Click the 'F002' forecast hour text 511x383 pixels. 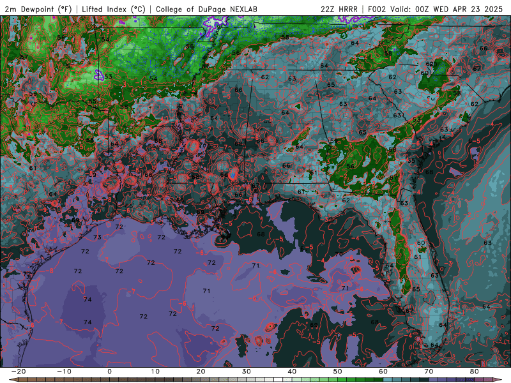point(378,9)
